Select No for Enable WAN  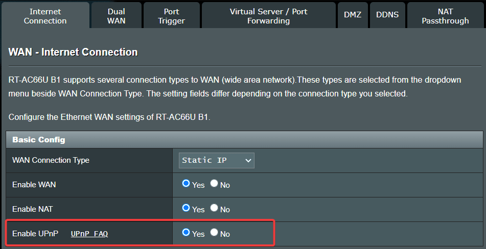point(214,184)
